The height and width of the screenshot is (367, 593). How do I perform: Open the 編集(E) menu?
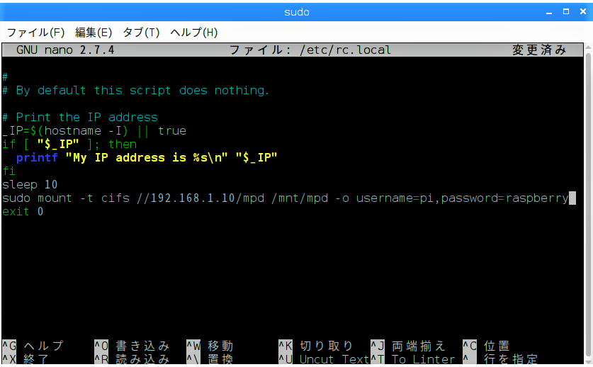click(x=94, y=33)
